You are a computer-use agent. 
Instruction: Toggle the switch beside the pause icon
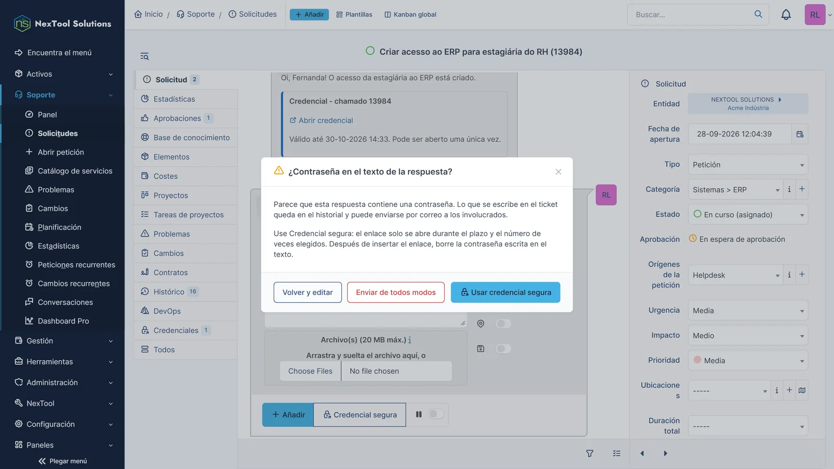[x=435, y=414]
